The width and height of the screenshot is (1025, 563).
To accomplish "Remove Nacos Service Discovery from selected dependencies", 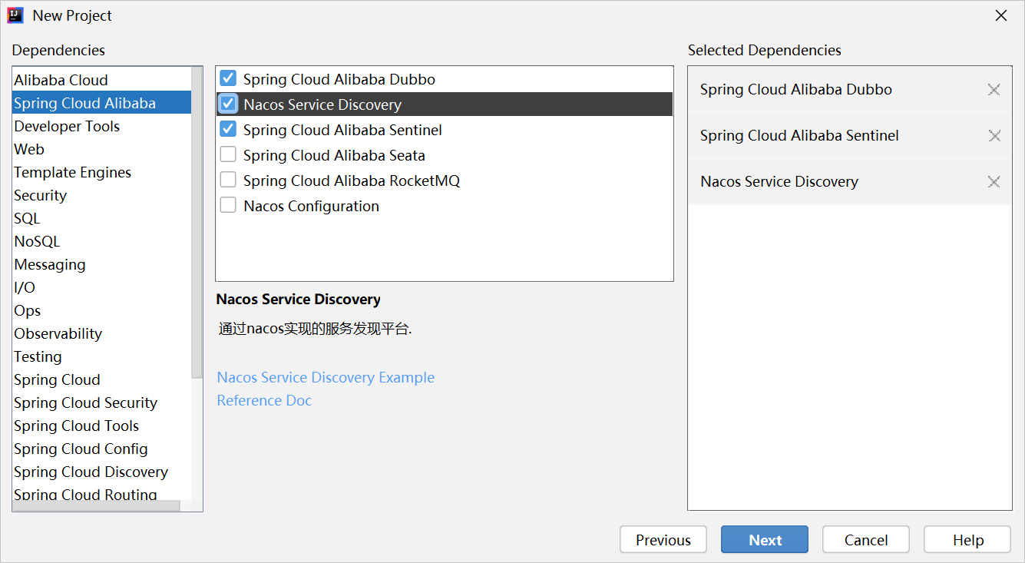I will pos(994,182).
